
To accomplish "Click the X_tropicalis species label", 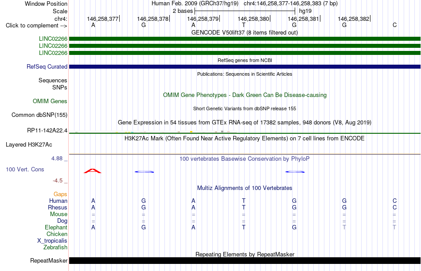I will pyautogui.click(x=52, y=241).
